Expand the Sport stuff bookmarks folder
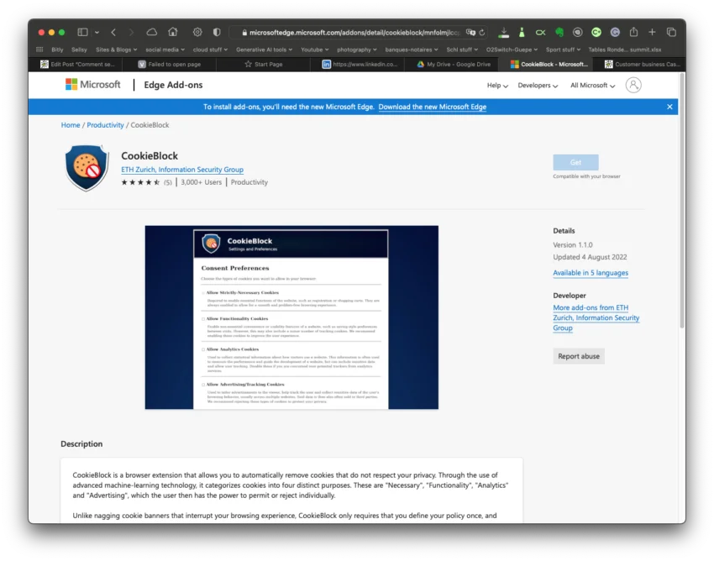Viewport: 714px width, 561px height. [563, 50]
